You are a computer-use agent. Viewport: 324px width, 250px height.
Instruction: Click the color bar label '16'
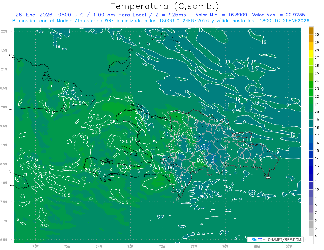tap(317, 143)
